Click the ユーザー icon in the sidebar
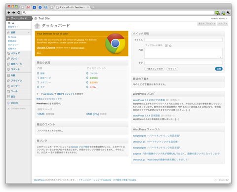The width and height of the screenshot is (237, 192). (8, 86)
